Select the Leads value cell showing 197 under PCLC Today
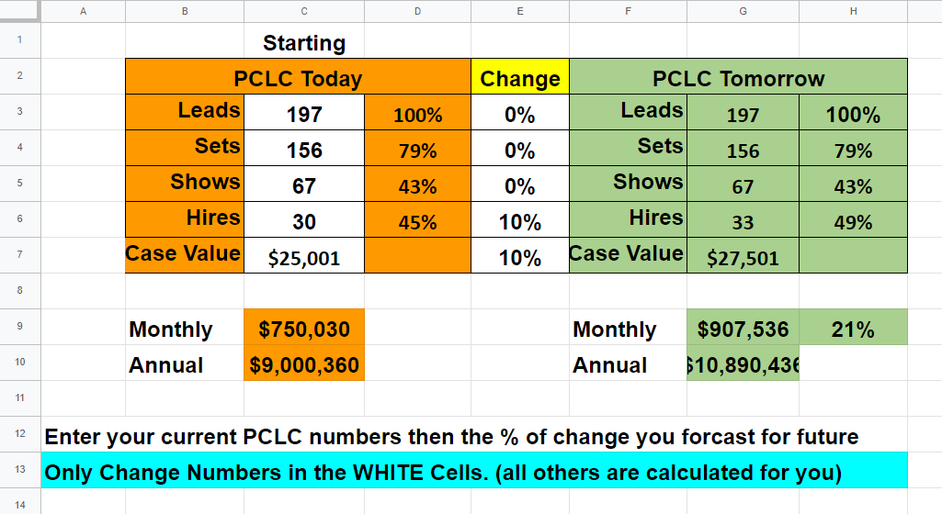This screenshot has width=942, height=514. [x=304, y=114]
